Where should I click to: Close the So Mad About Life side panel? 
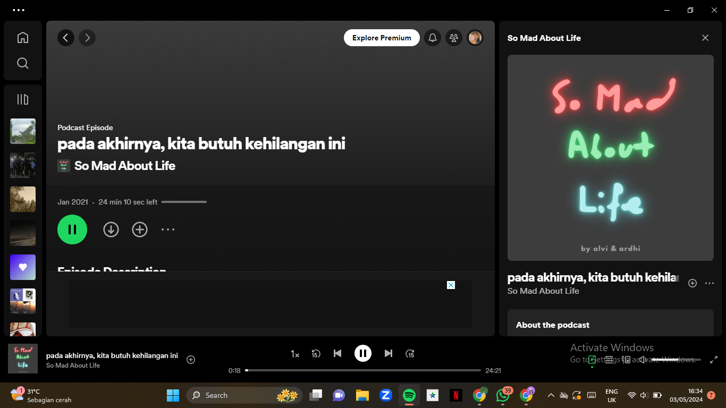pos(705,38)
